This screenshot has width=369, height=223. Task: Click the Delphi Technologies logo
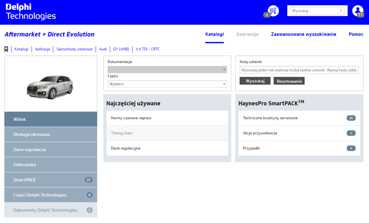click(31, 12)
